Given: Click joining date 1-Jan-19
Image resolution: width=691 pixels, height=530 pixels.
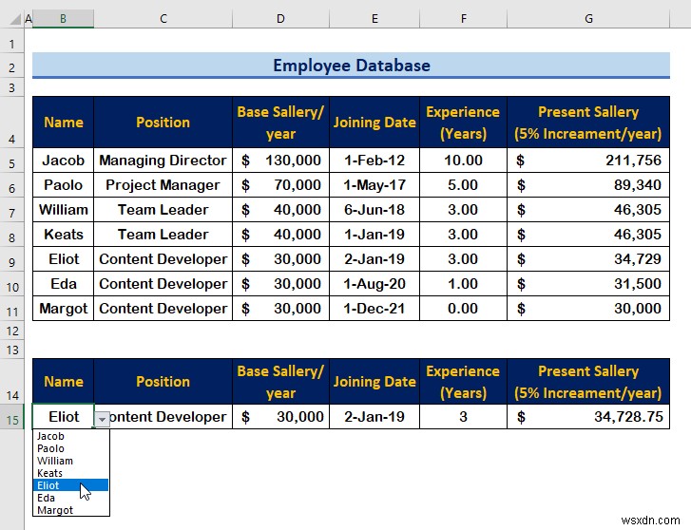Looking at the screenshot, I should click(x=374, y=234).
